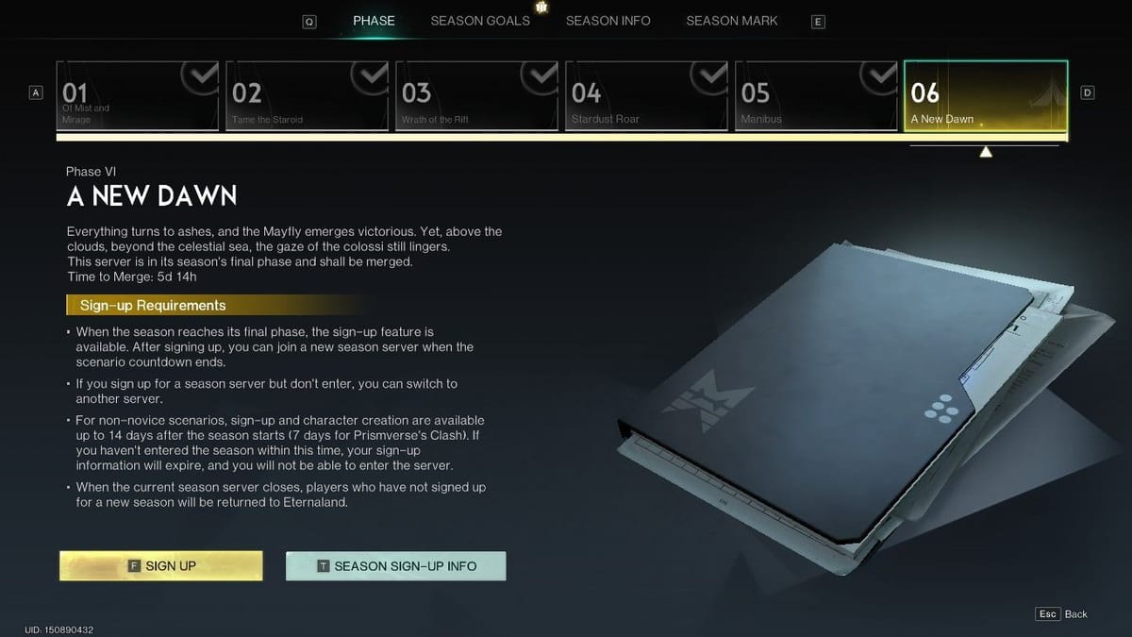Click the D next-phase key icon

pyautogui.click(x=1088, y=92)
